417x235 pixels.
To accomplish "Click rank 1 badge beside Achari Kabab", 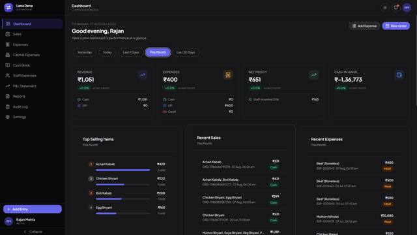I will click(91, 164).
